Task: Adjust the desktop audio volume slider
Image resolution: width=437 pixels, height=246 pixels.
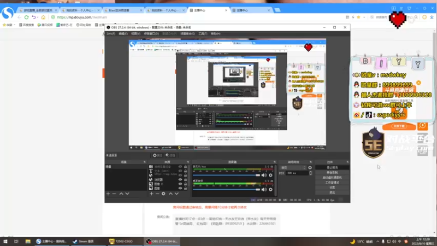Action: point(226,190)
